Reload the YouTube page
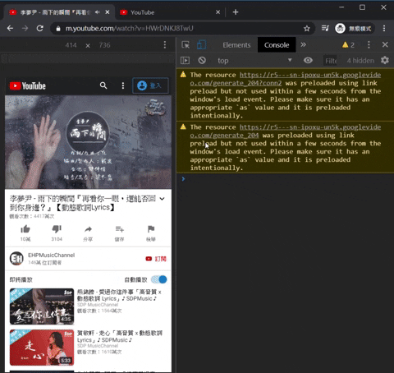This screenshot has width=394, height=373. click(40, 28)
